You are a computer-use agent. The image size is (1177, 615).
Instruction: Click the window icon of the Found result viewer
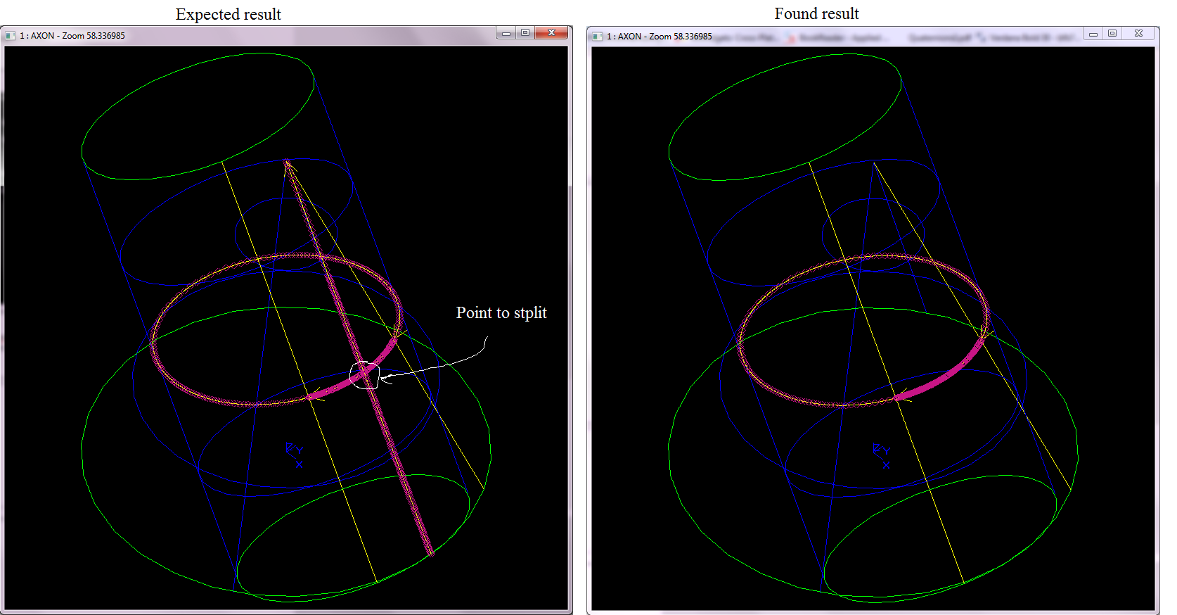[597, 36]
